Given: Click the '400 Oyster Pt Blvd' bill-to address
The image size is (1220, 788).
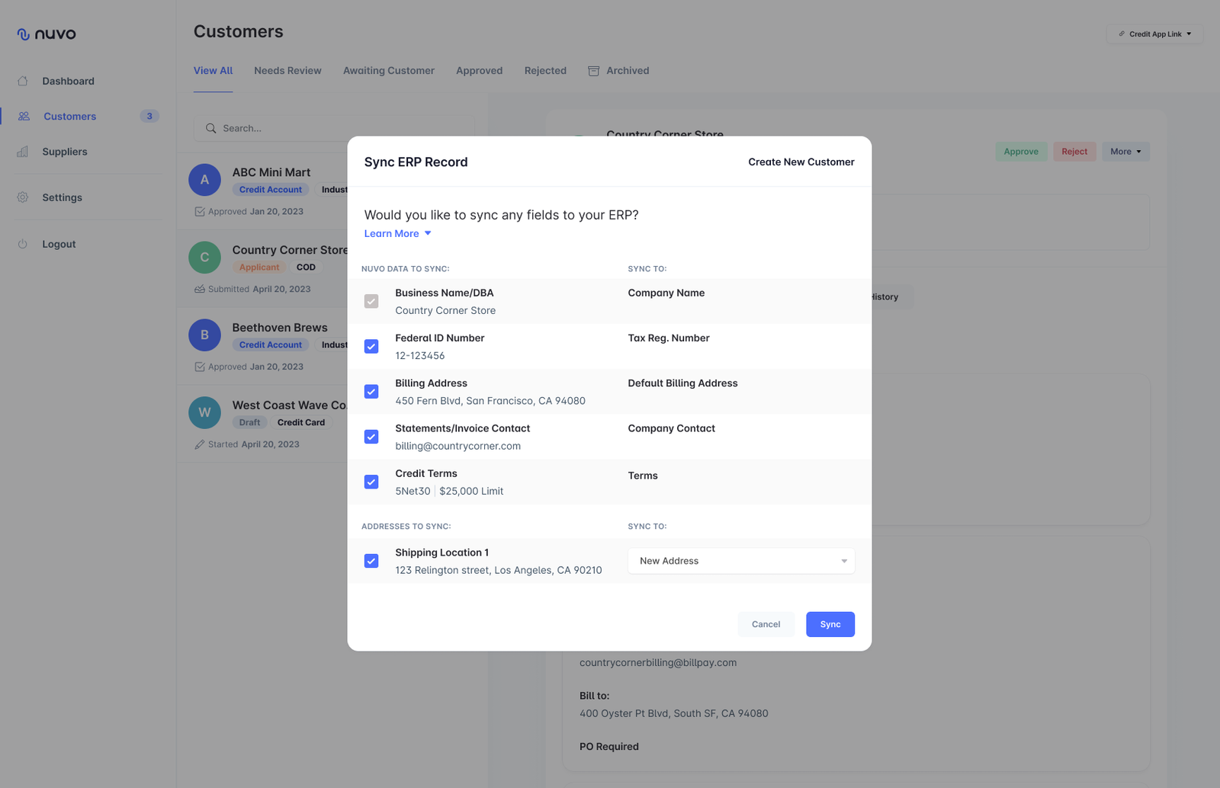Looking at the screenshot, I should click(674, 713).
